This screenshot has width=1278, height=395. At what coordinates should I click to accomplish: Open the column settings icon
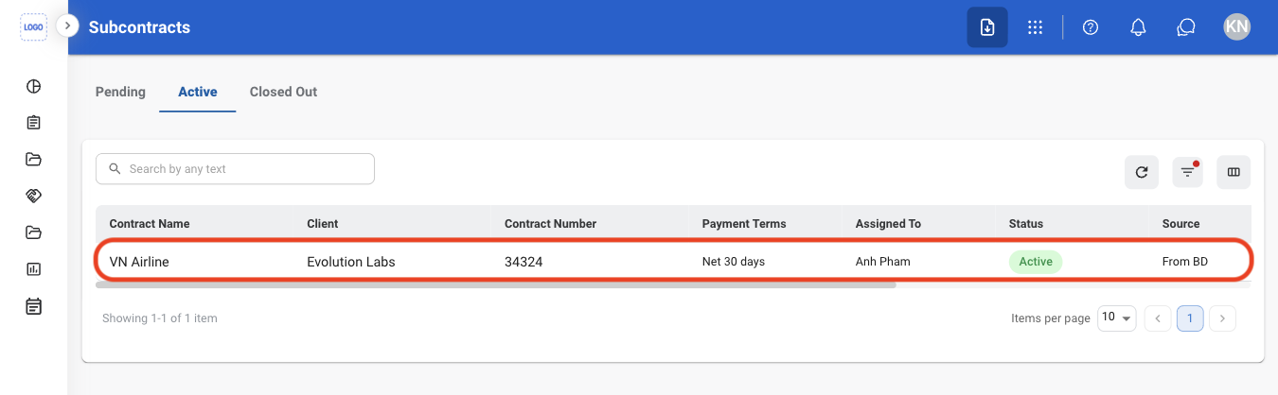(1234, 172)
